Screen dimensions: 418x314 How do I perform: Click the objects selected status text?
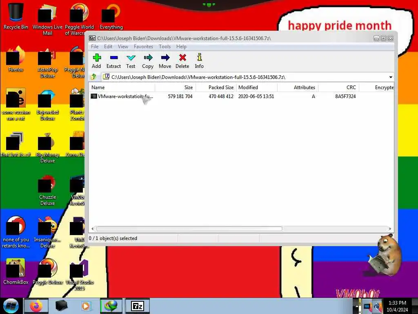coord(113,238)
